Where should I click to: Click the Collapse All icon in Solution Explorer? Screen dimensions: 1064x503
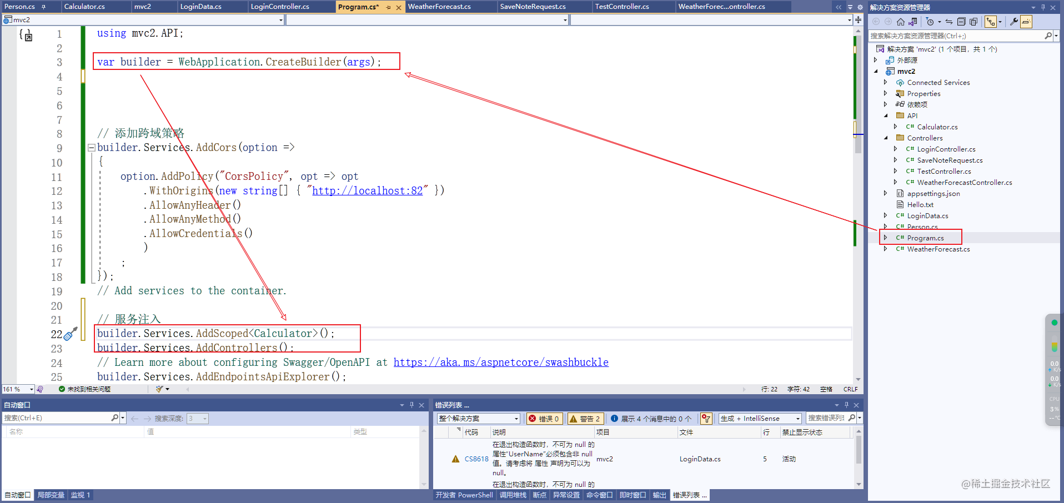pyautogui.click(x=962, y=22)
